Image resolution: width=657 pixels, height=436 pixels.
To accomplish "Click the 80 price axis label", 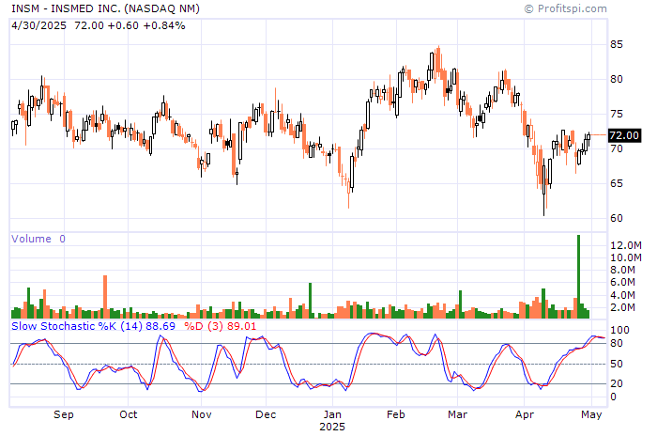I will 617,79.
